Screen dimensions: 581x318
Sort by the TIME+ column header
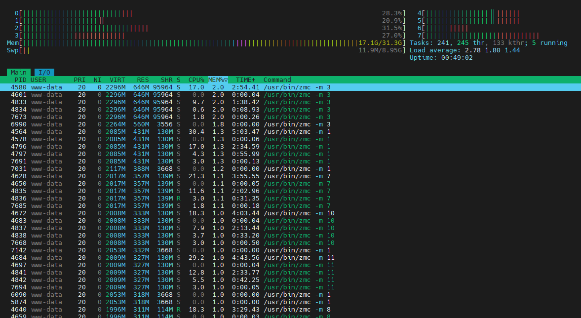click(x=246, y=79)
